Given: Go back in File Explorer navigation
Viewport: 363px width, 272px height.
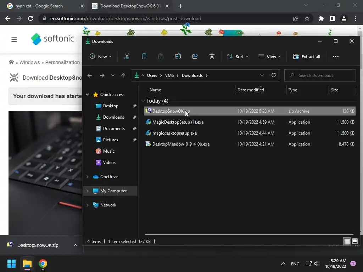Looking at the screenshot, I should pos(90,75).
